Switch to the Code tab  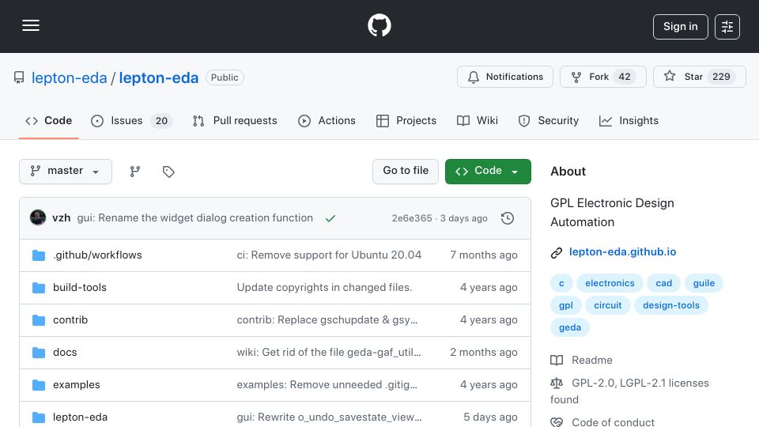tap(48, 120)
